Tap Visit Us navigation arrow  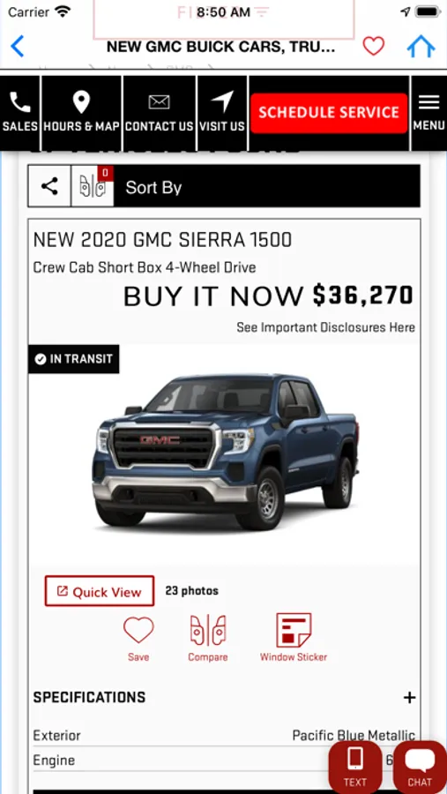(x=221, y=112)
